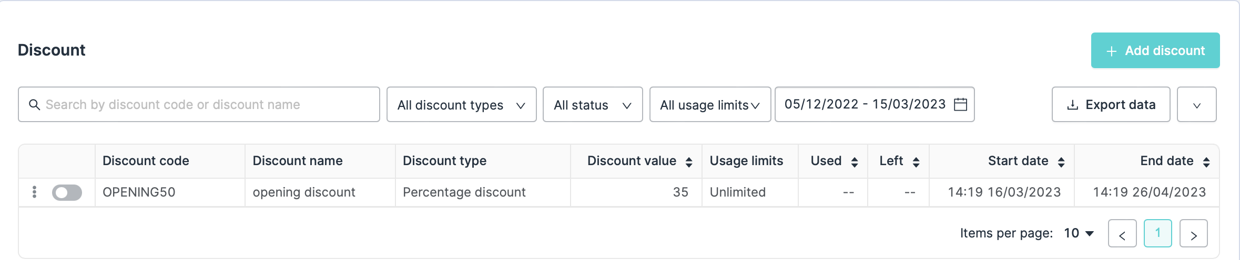Sort by Discount value column arrows
Viewport: 1240px width, 260px height.
689,162
